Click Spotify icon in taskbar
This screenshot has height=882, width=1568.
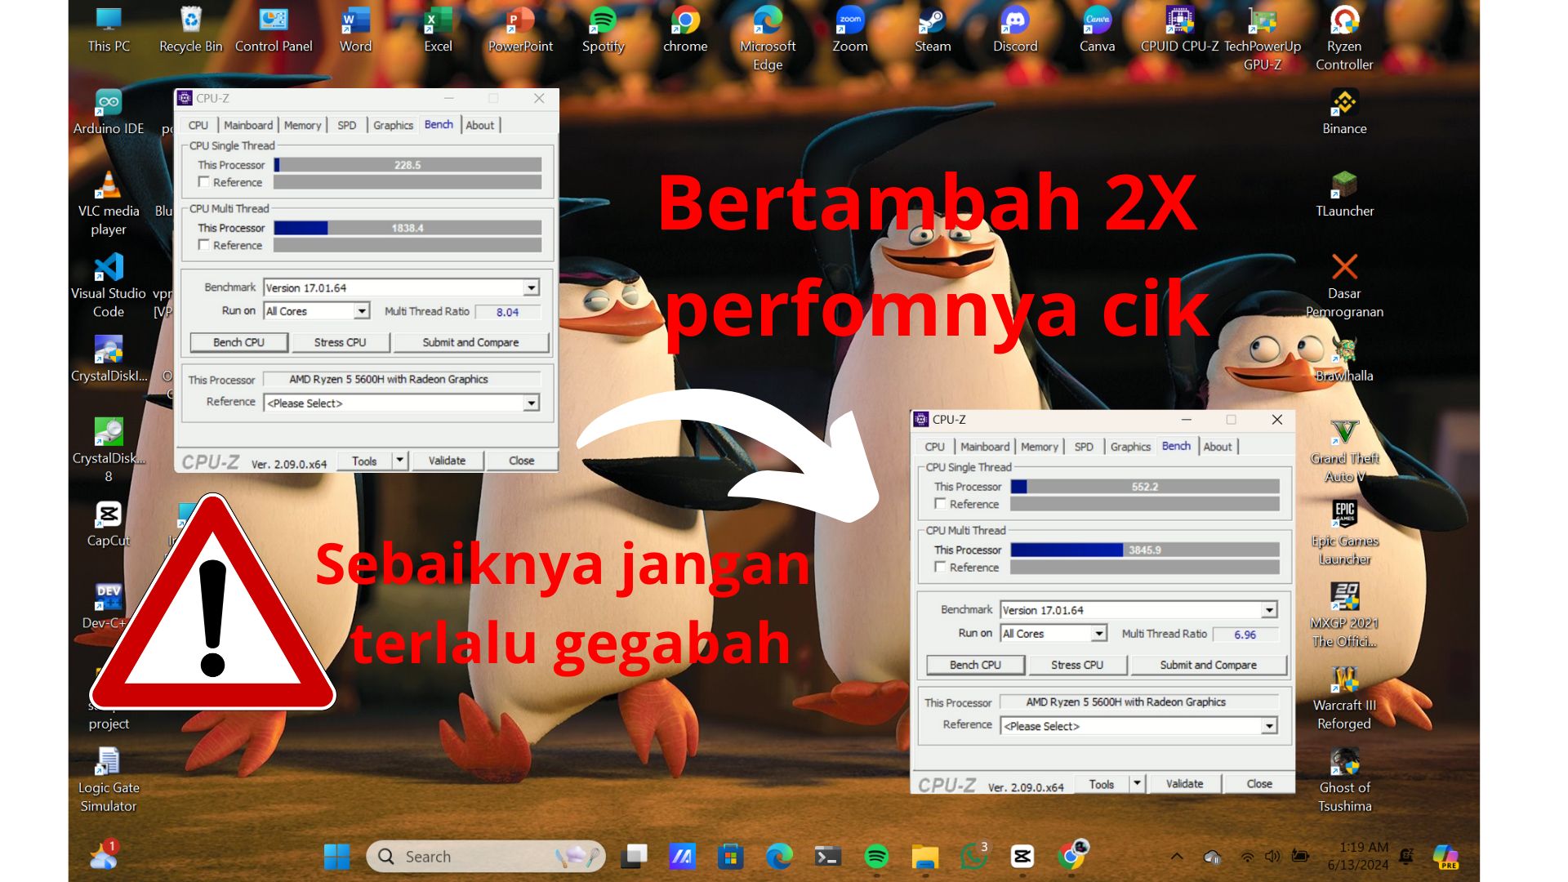pyautogui.click(x=876, y=856)
